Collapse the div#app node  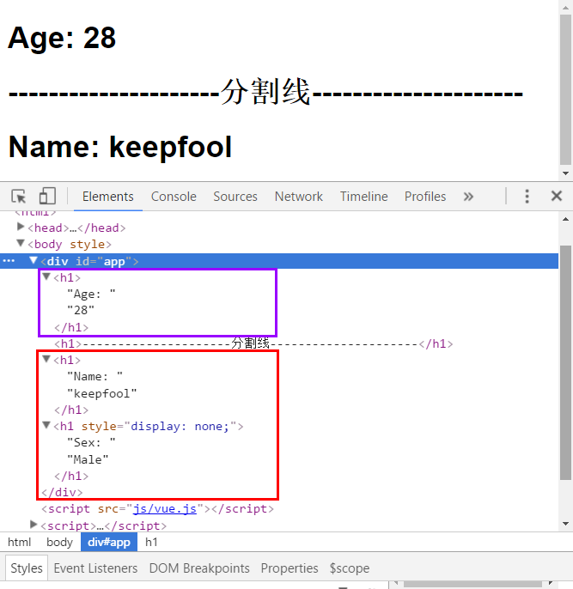[34, 260]
